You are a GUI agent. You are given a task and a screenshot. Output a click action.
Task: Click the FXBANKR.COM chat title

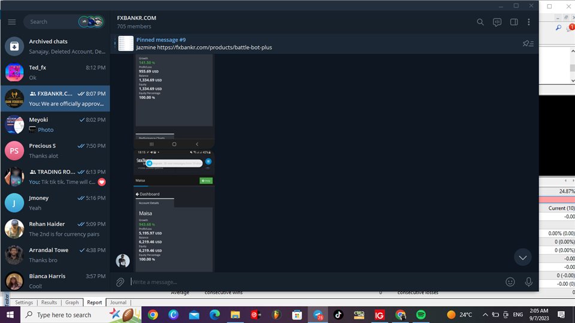137,17
